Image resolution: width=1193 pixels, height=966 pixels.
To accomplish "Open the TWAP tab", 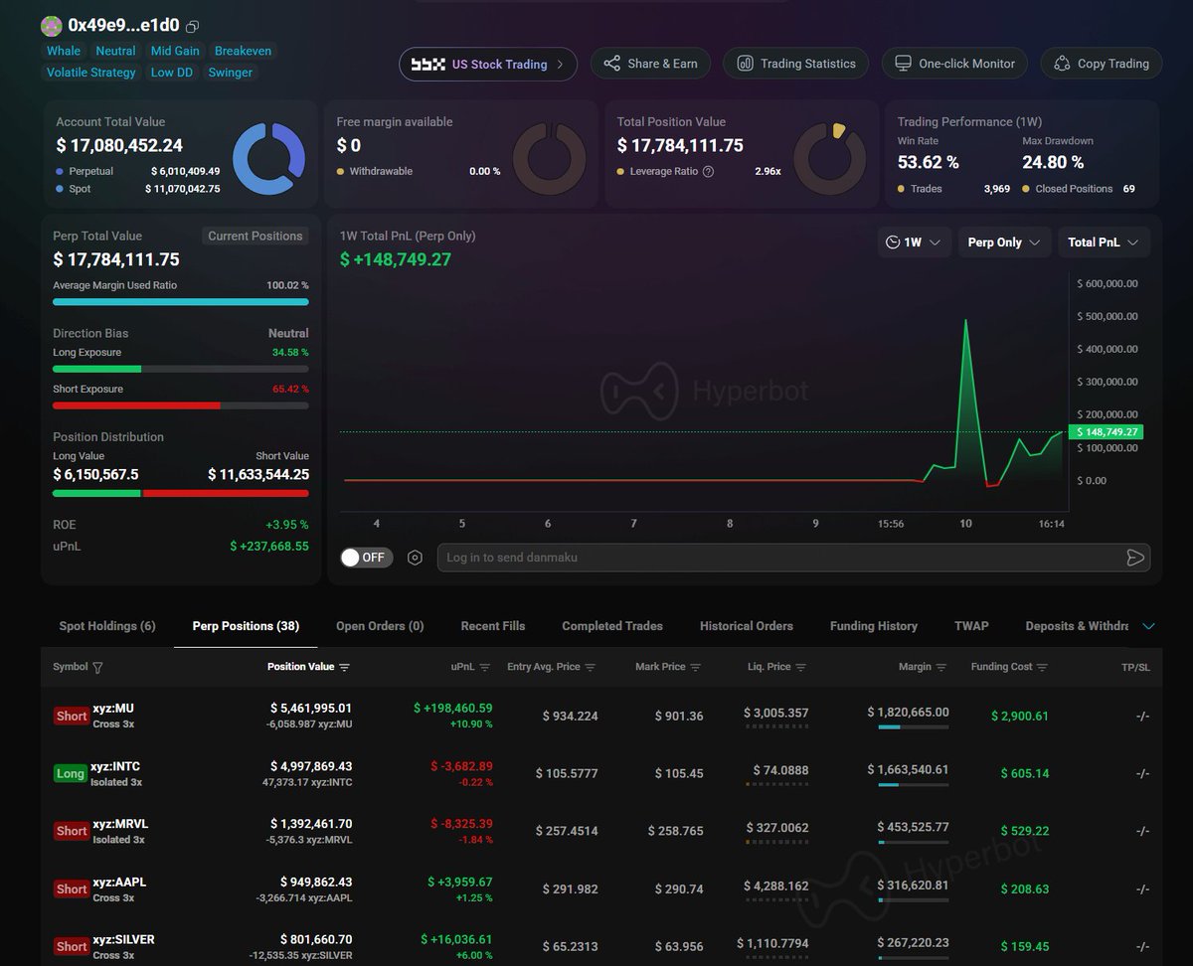I will click(971, 626).
